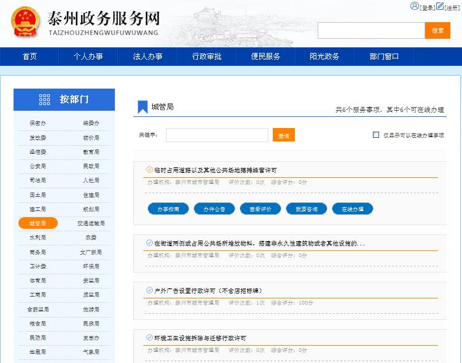Click the register pencil icon
Screen dimensions: 462x363
pyautogui.click(x=440, y=6)
